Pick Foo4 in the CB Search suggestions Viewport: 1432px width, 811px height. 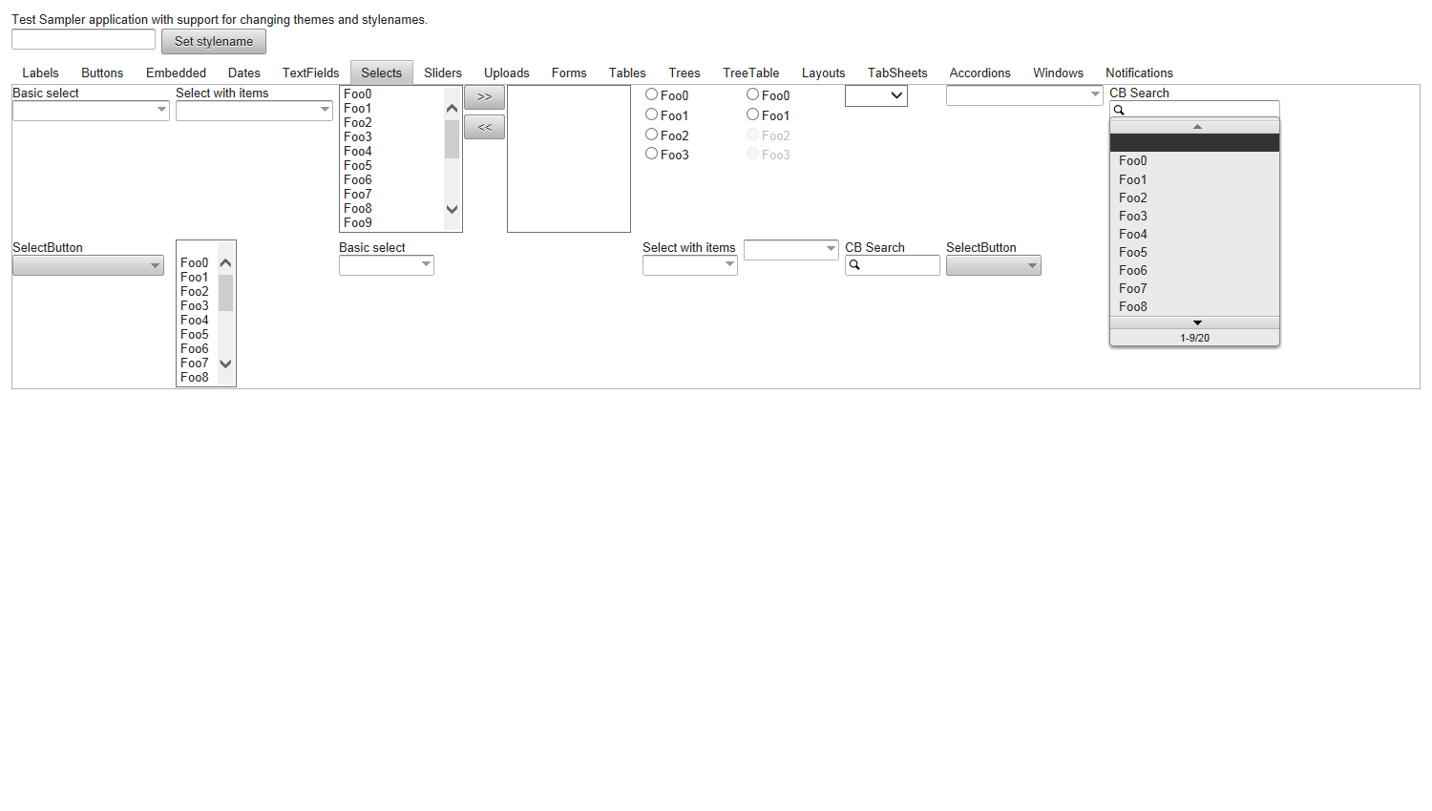(1194, 234)
